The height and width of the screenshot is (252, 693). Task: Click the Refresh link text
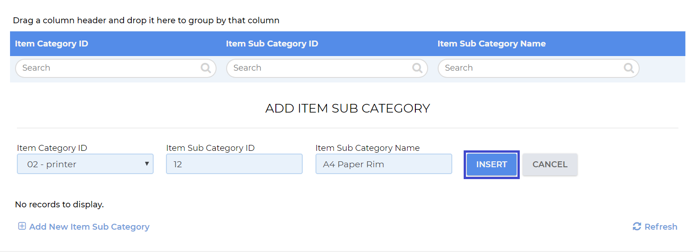click(661, 226)
